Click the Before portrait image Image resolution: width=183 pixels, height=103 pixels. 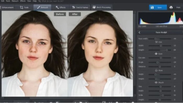[x=35, y=54]
